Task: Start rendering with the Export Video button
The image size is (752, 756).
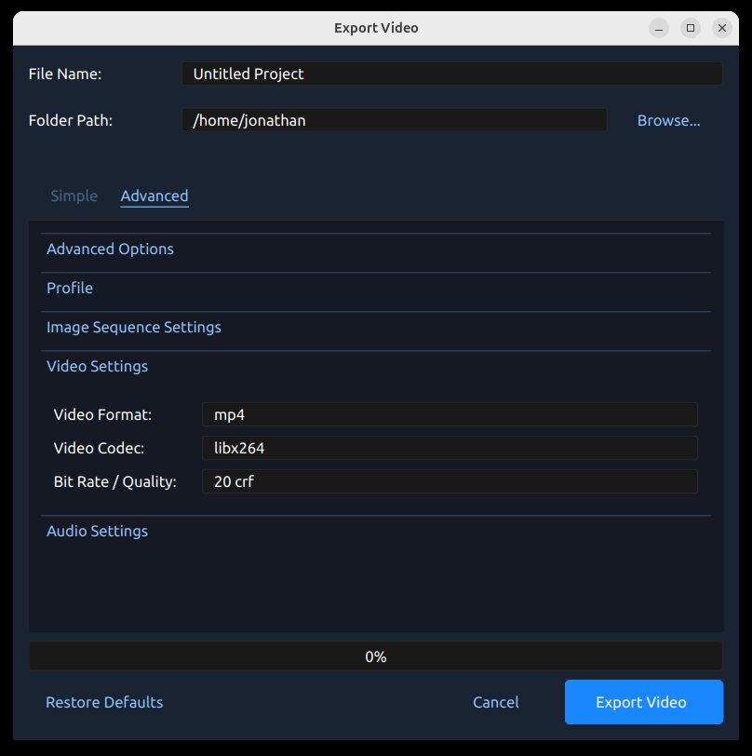Action: (x=643, y=702)
